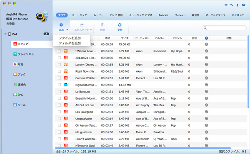Click the ringtone column header icon

[x=207, y=38]
